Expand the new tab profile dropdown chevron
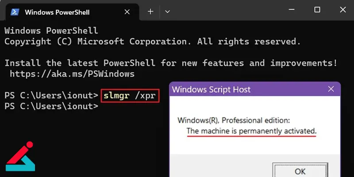The height and width of the screenshot is (177, 354). pos(167,12)
